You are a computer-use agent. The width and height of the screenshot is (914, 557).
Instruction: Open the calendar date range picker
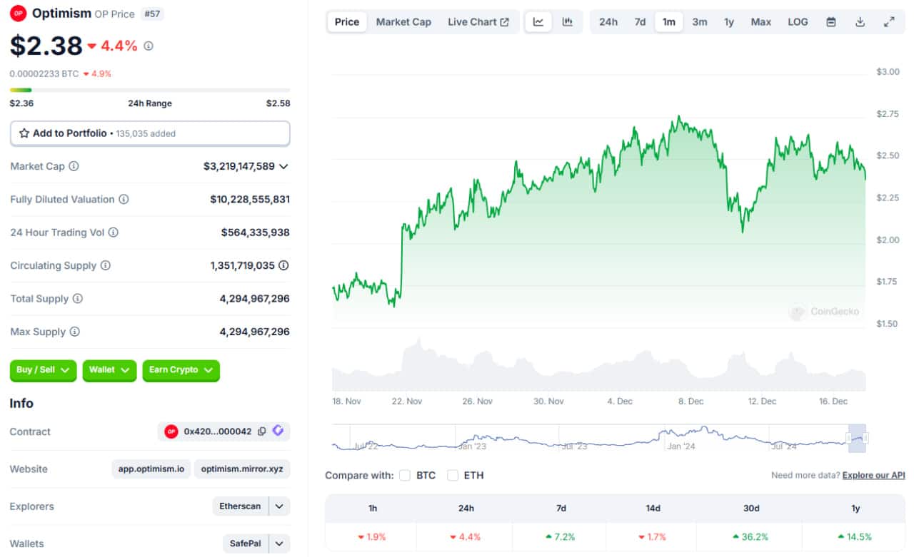pyautogui.click(x=831, y=22)
